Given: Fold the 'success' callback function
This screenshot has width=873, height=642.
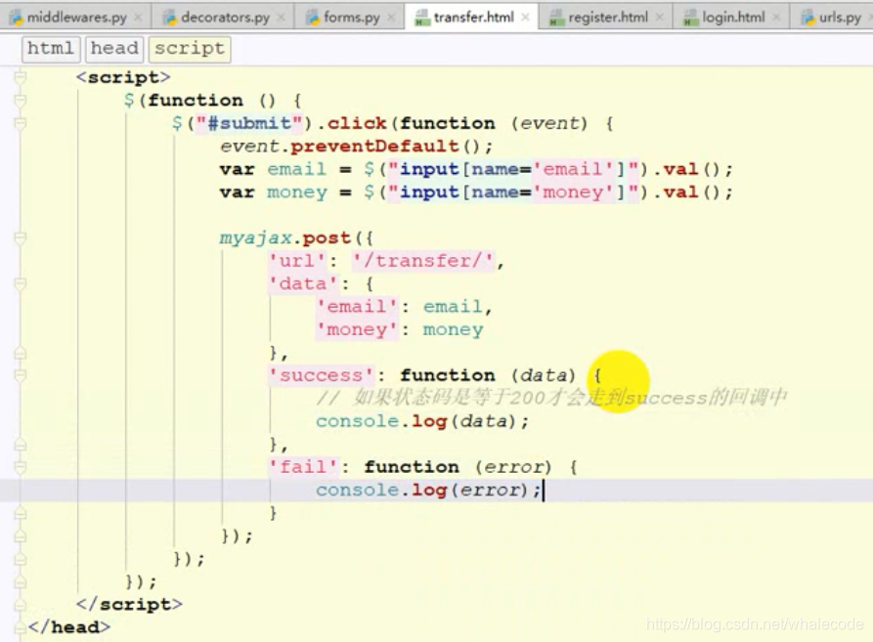Looking at the screenshot, I should tap(21, 375).
